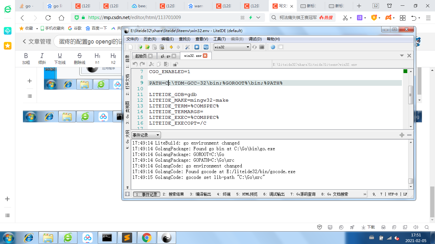Toggle the empty checkbox in LiteIDE toolbar
Image resolution: width=435 pixels, height=244 pixels.
click(x=281, y=47)
